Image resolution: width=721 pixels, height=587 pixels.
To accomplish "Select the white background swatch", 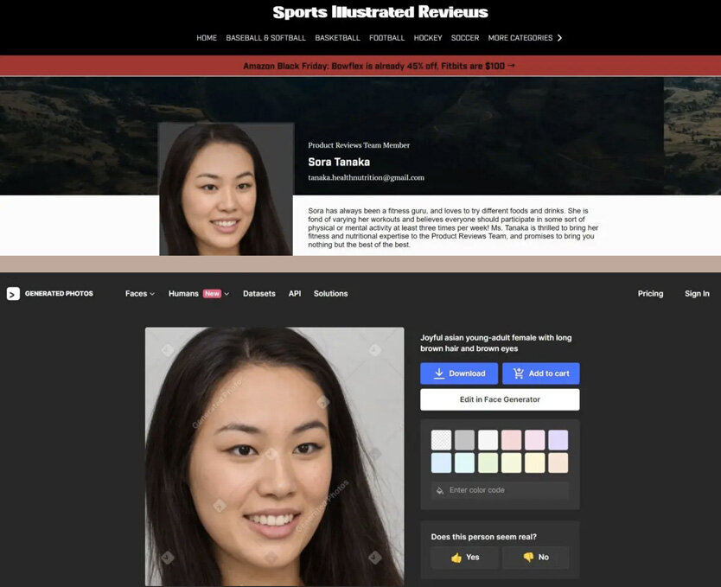I will (x=488, y=440).
